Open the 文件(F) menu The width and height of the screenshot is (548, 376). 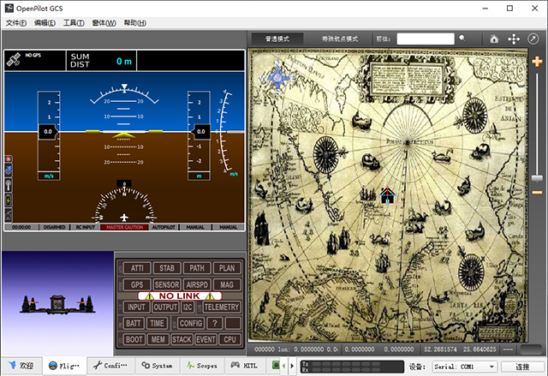pyautogui.click(x=16, y=23)
